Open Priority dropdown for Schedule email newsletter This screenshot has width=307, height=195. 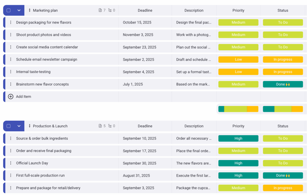click(238, 60)
